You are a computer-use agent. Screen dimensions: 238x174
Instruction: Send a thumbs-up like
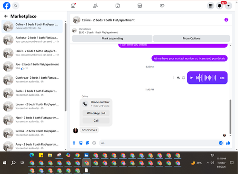tap(228, 143)
